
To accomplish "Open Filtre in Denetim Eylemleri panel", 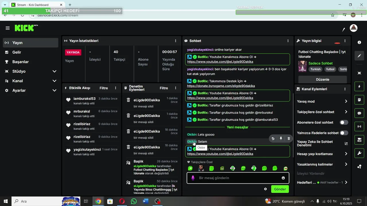I will pos(164,88).
